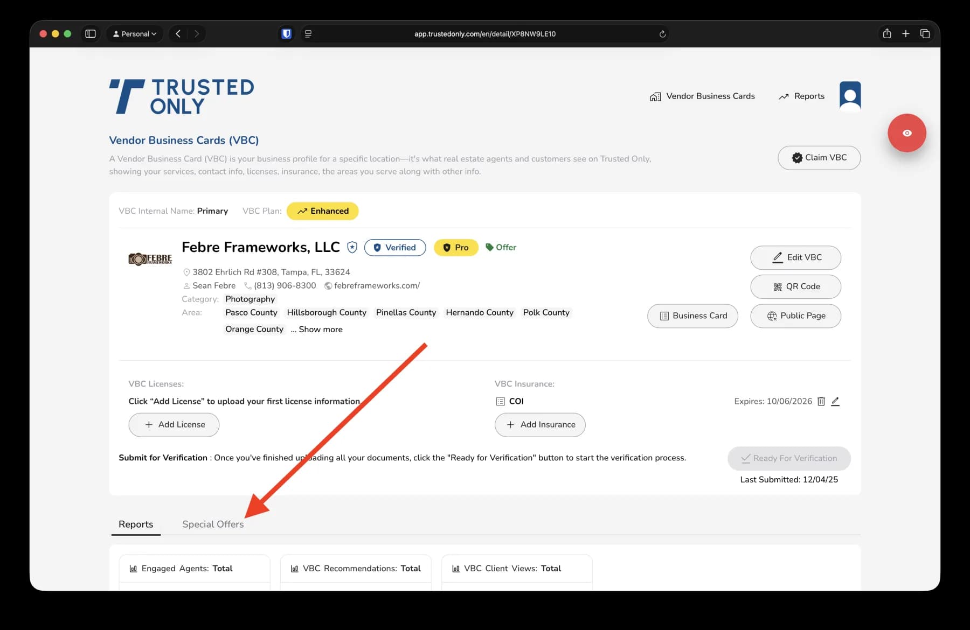
Task: Click the Ready For Verification button
Action: pyautogui.click(x=789, y=459)
